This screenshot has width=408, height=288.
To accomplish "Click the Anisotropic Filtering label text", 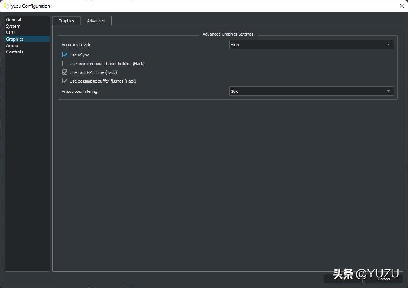I will (x=80, y=91).
